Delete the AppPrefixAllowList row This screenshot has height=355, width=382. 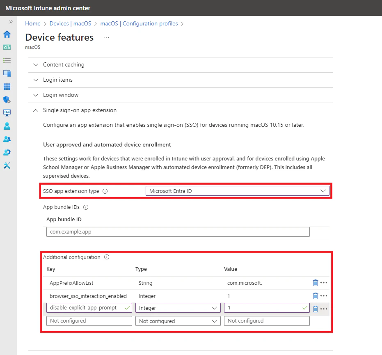click(315, 283)
